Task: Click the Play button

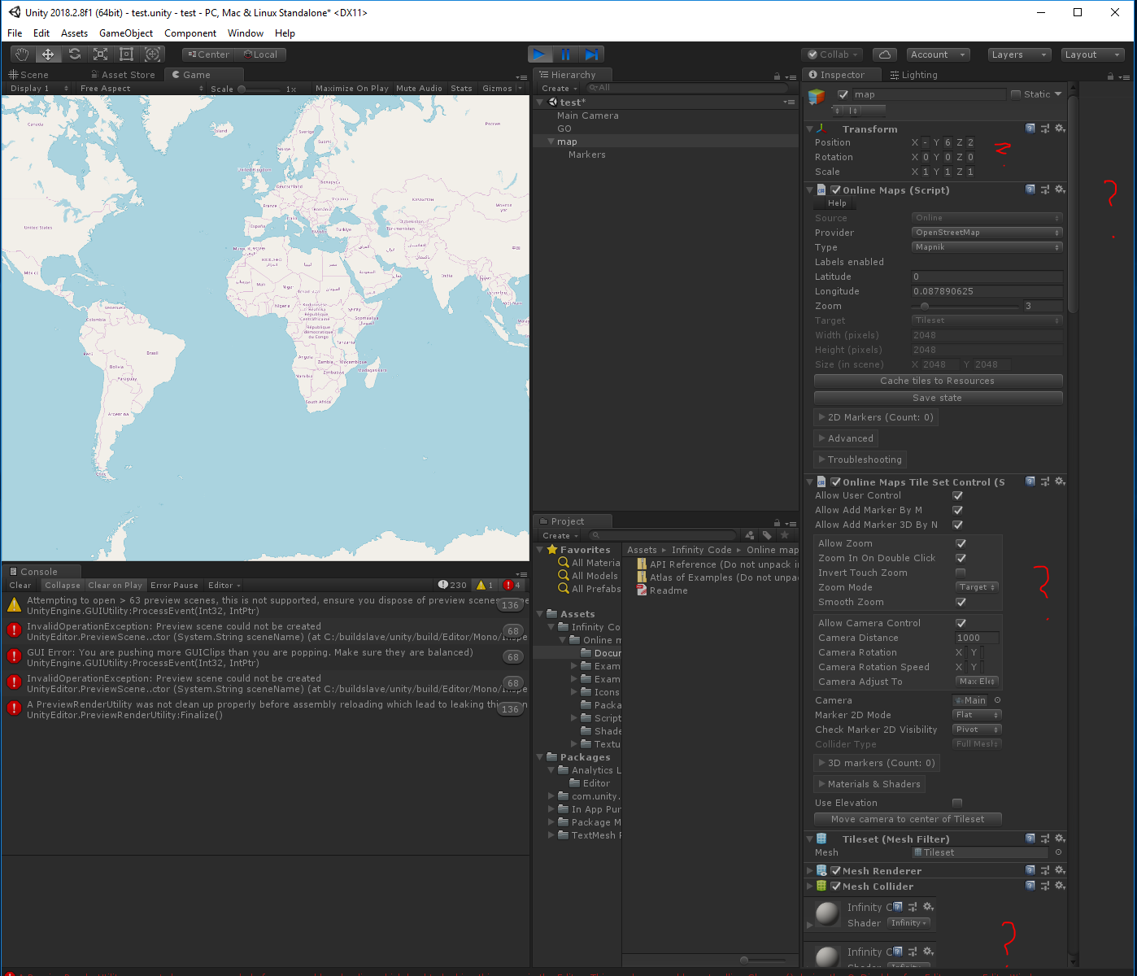Action: (x=539, y=54)
